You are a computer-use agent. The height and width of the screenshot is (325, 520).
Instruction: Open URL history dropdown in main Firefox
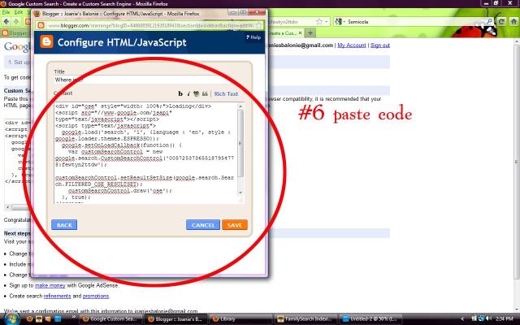[x=327, y=22]
